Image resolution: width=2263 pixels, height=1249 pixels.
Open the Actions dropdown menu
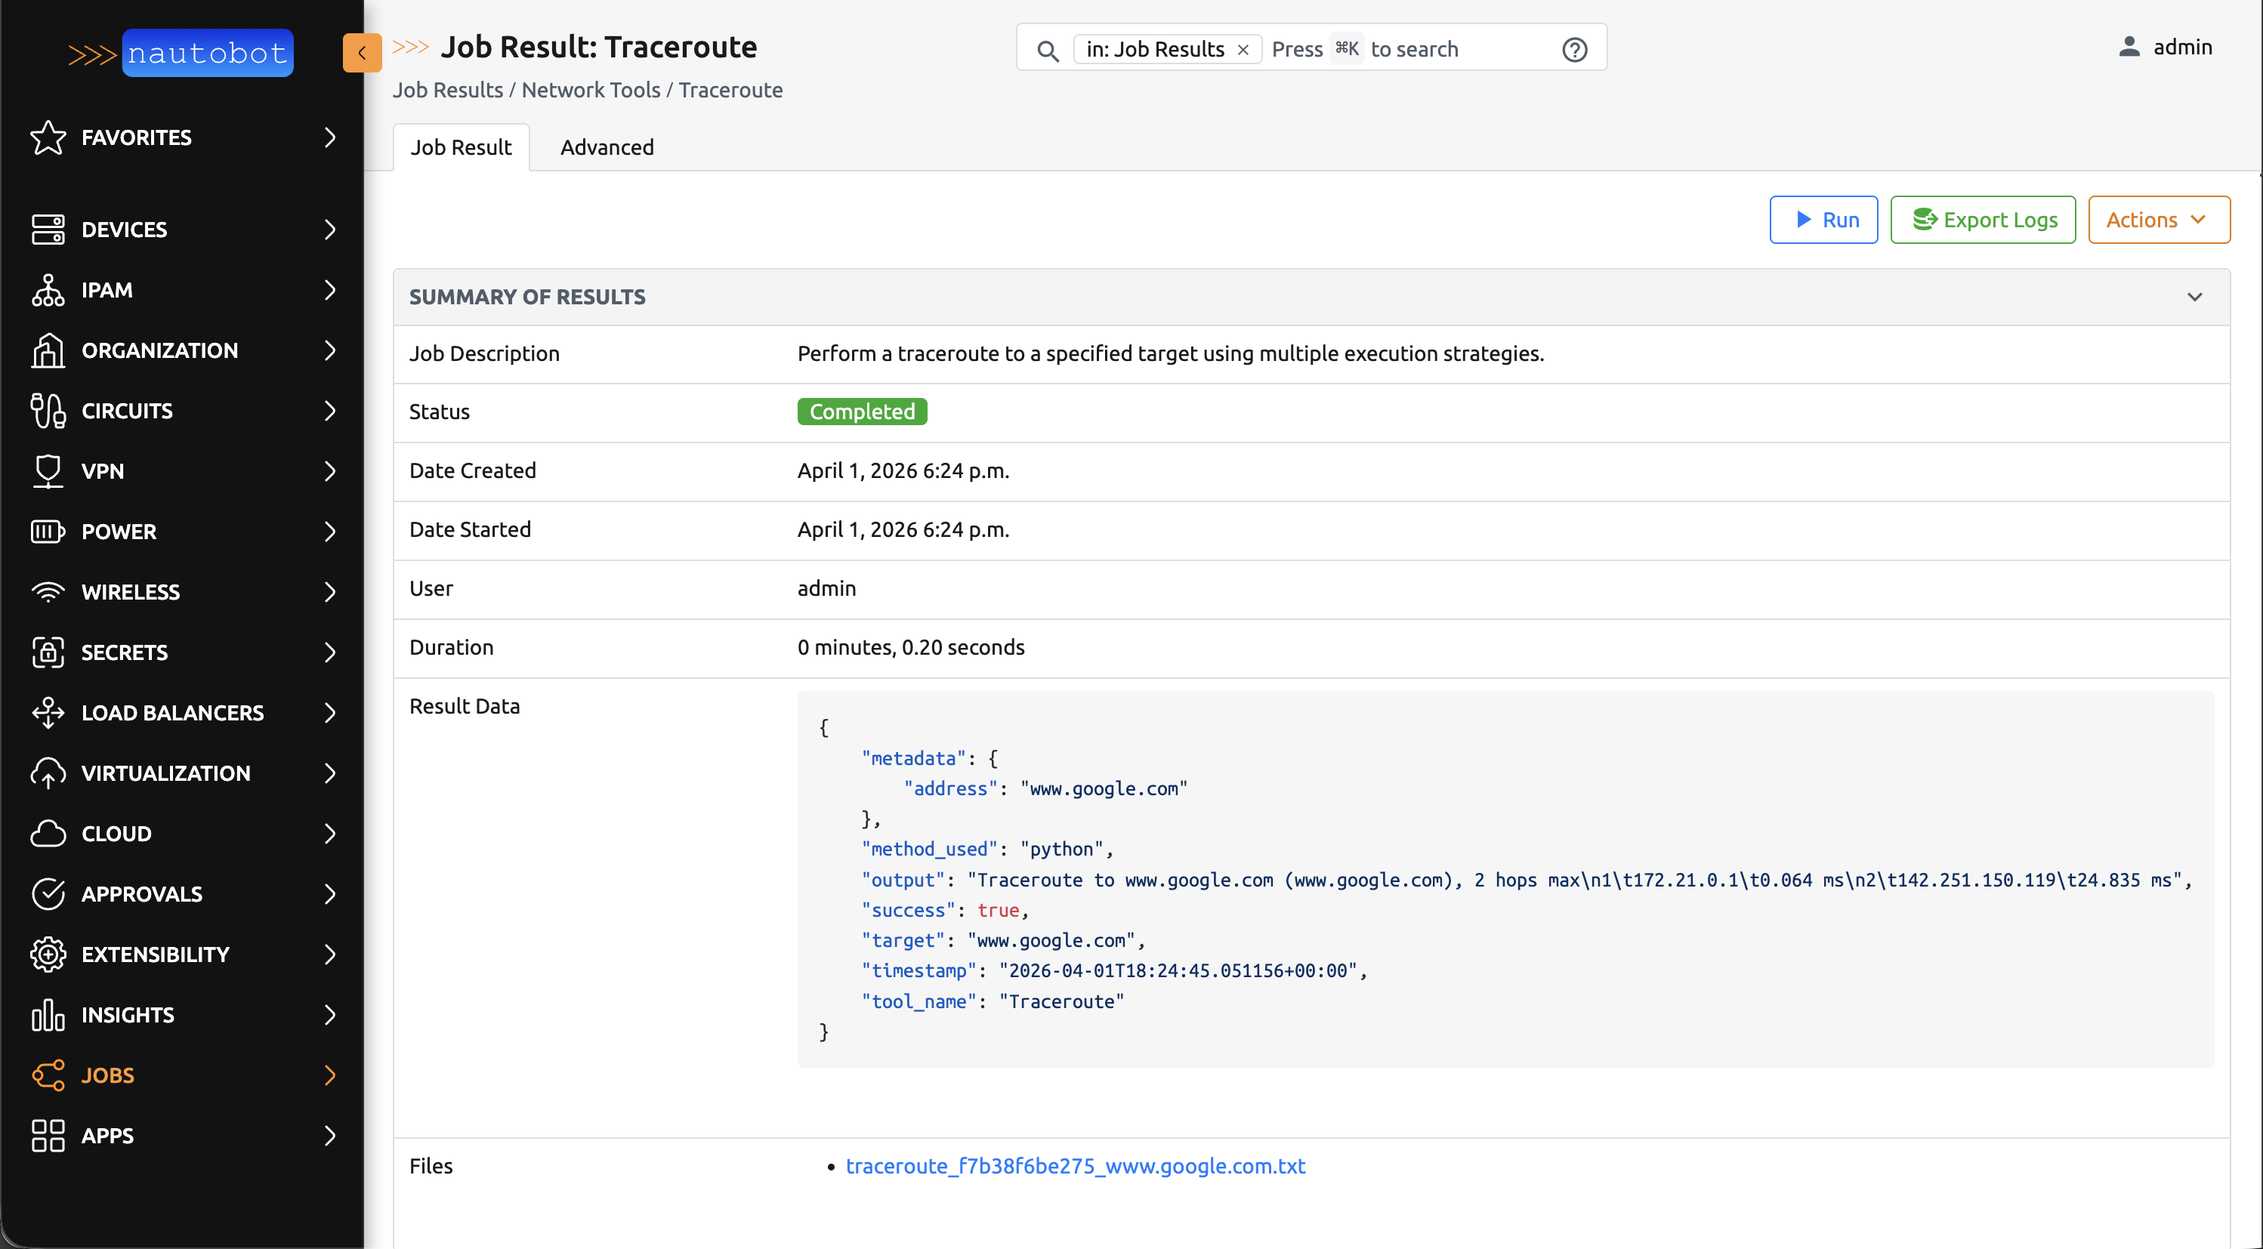point(2157,220)
